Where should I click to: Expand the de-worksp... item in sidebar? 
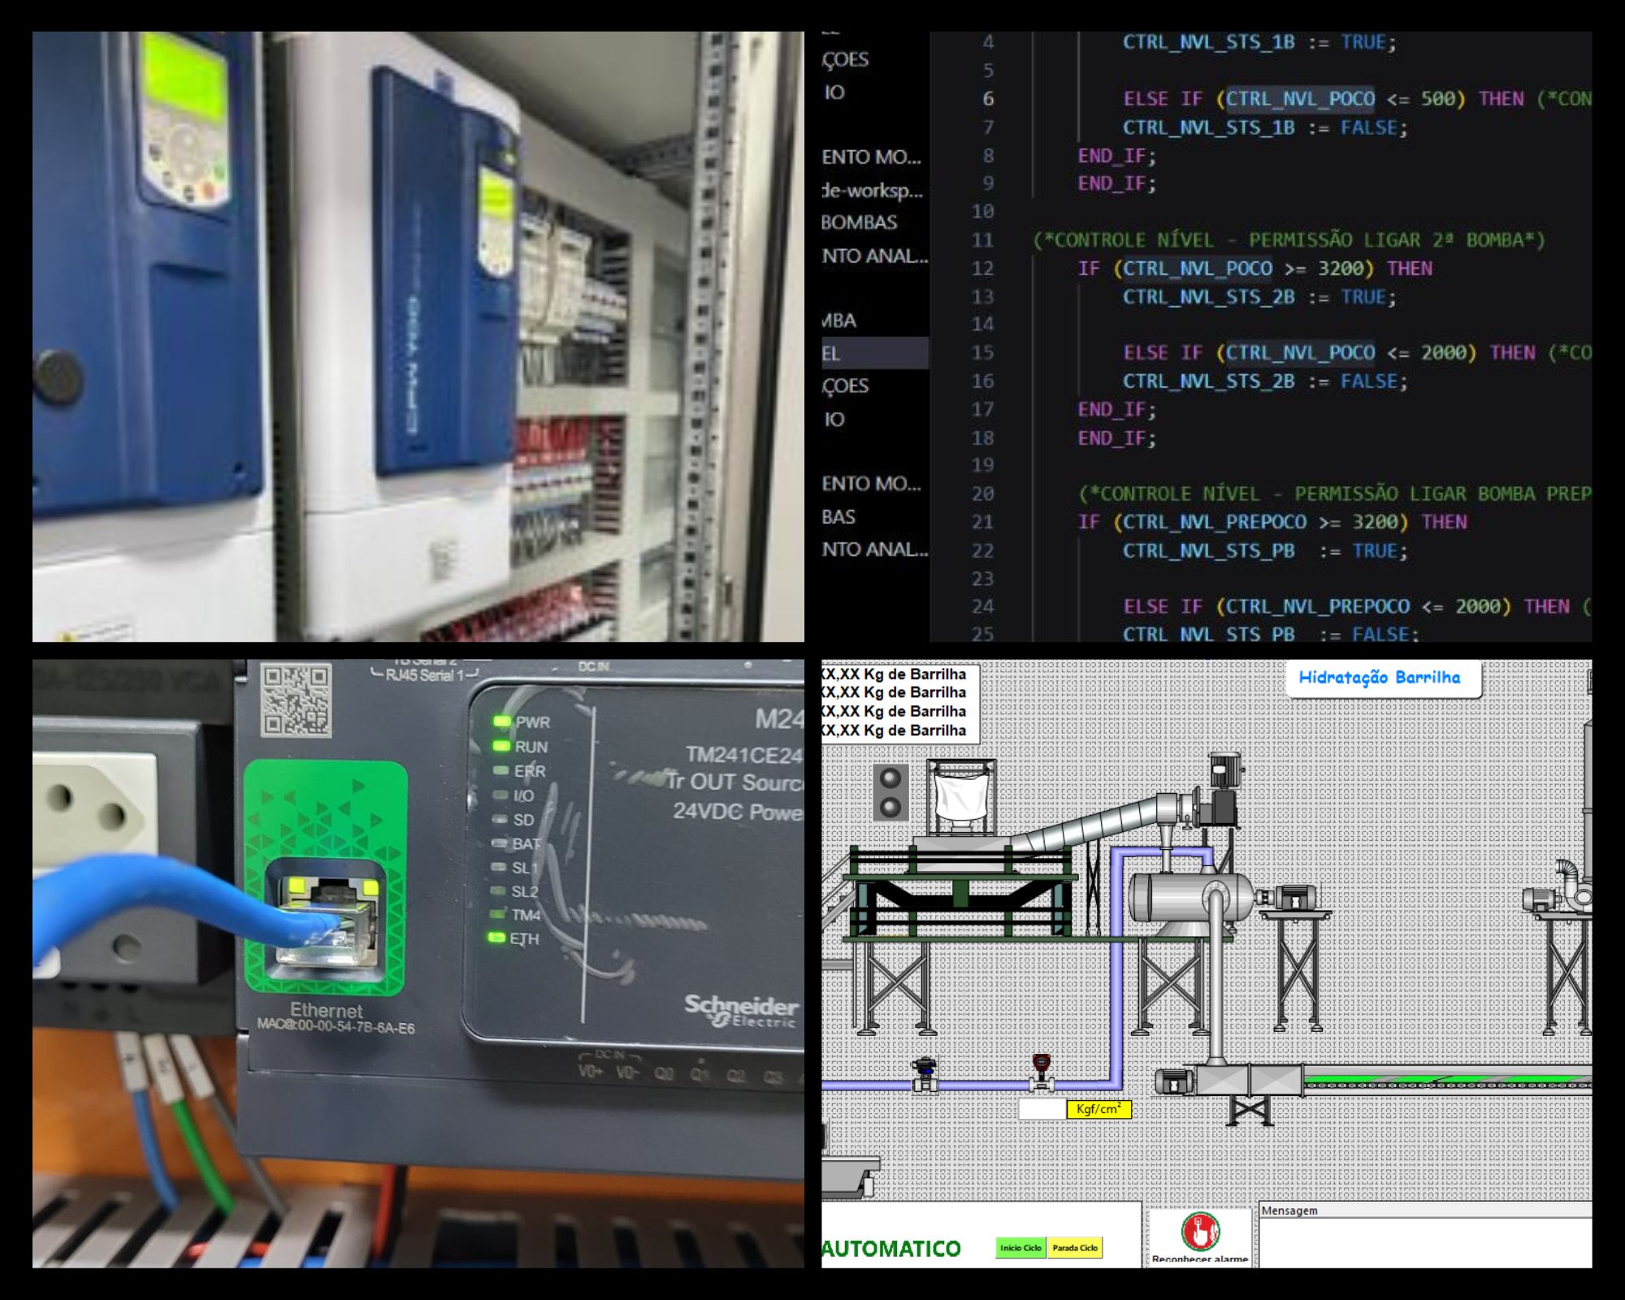pyautogui.click(x=872, y=190)
